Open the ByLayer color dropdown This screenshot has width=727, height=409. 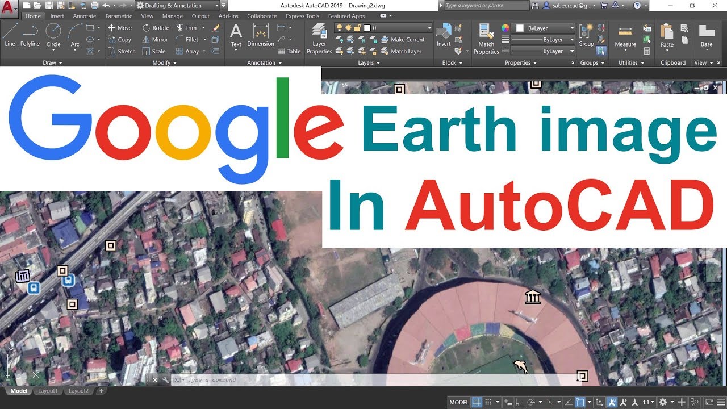[x=544, y=28]
